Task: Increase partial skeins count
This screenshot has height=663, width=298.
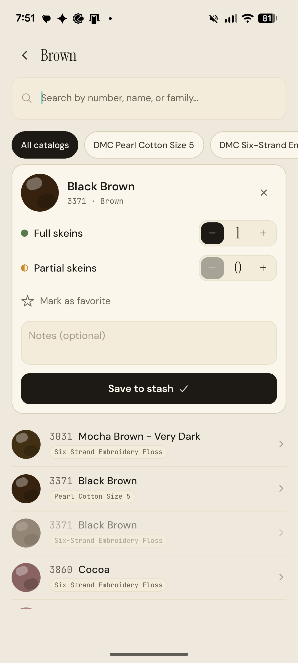Action: point(263,268)
